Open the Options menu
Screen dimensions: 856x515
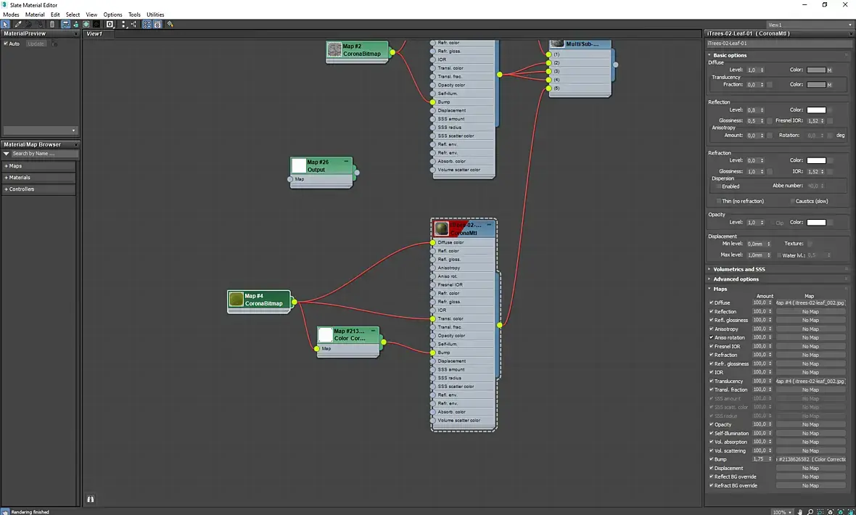[x=112, y=15]
